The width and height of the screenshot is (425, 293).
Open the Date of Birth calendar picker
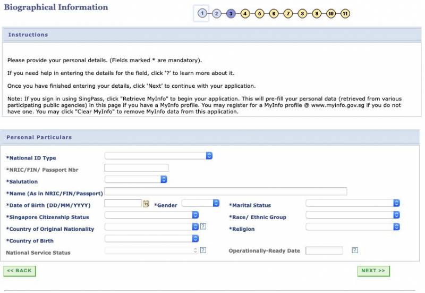(x=146, y=204)
